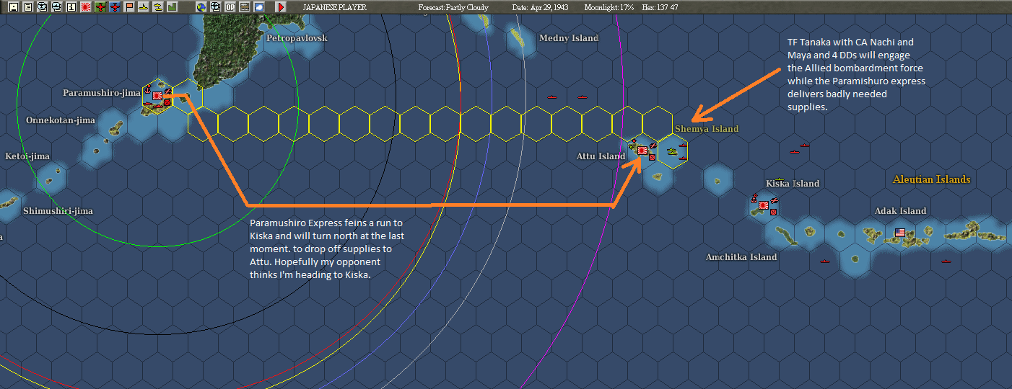The image size is (1012, 389).
Task: Click the OP operations toolbar button
Action: click(230, 7)
